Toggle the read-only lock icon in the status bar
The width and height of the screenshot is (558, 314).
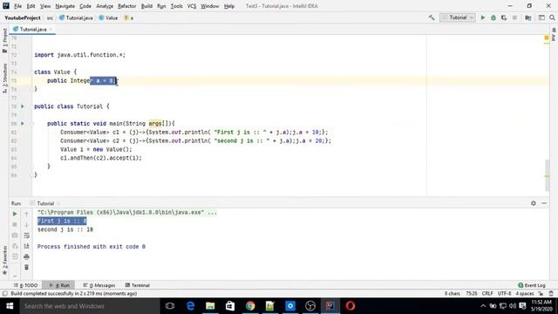pos(541,294)
